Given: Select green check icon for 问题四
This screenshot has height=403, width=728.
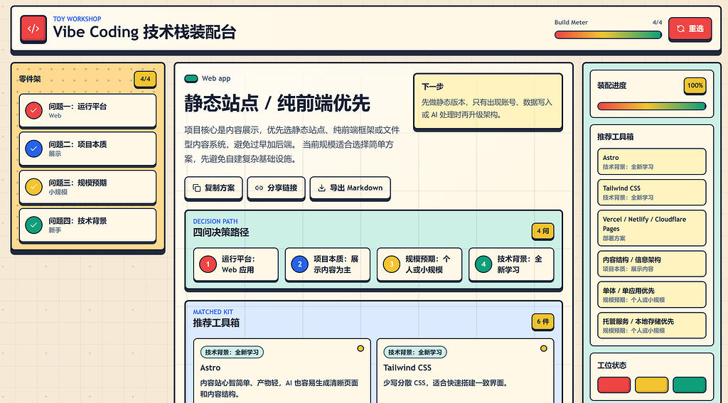Looking at the screenshot, I should (x=34, y=225).
